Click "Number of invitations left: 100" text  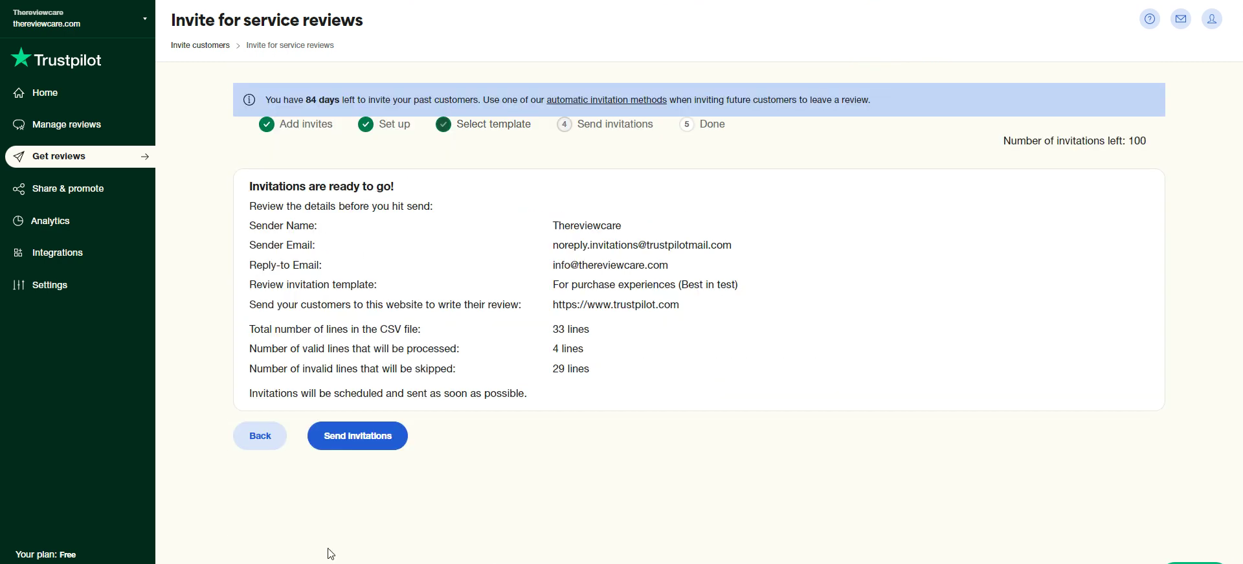[1075, 141]
